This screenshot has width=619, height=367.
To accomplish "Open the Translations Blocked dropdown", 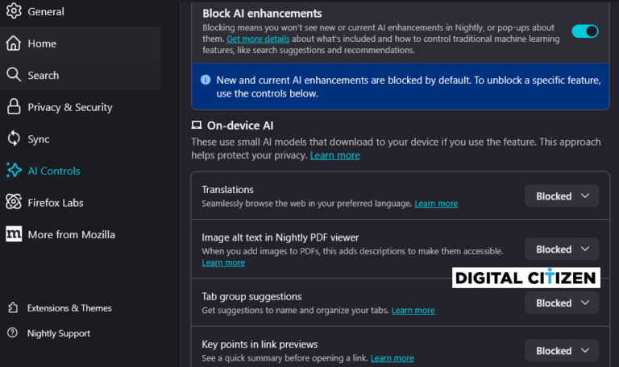I will click(x=561, y=196).
